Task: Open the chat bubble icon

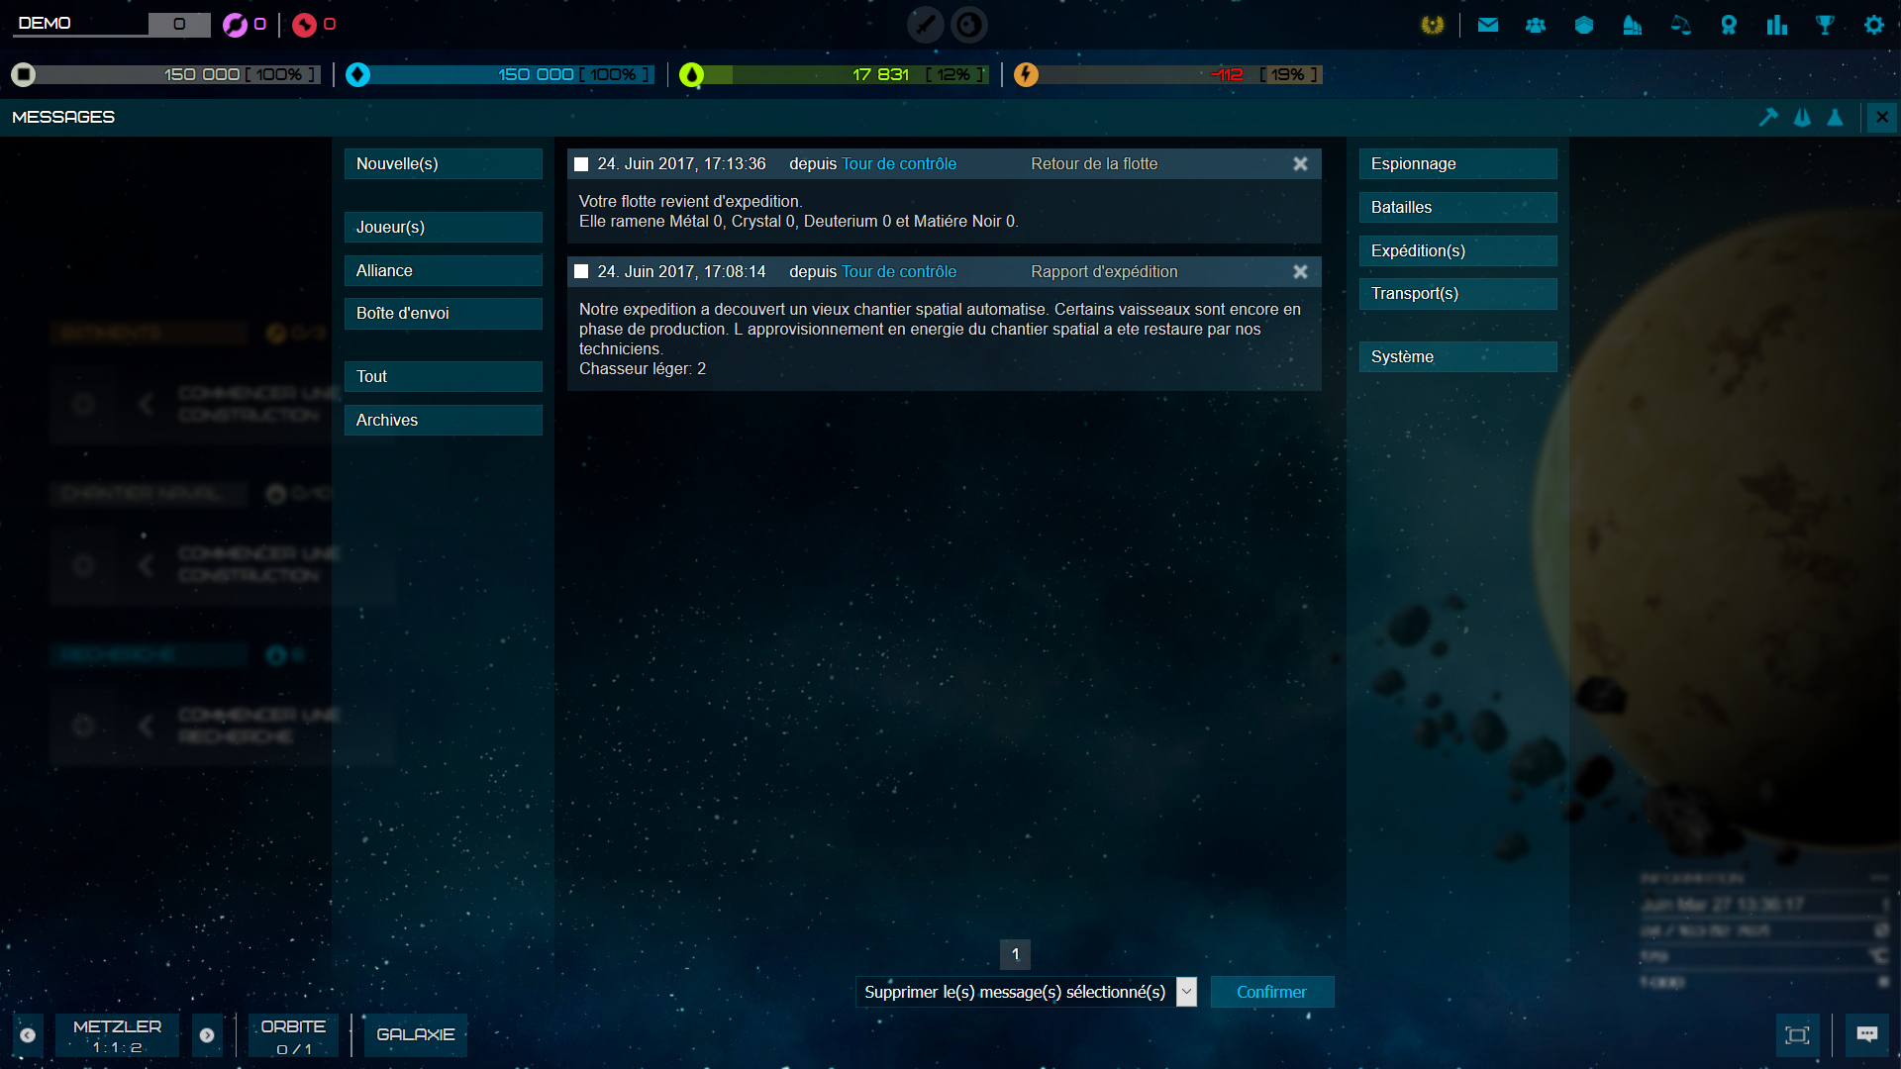Action: (1867, 1035)
